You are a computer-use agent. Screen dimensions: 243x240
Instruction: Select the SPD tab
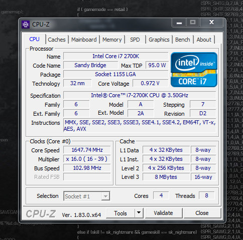[135, 40]
